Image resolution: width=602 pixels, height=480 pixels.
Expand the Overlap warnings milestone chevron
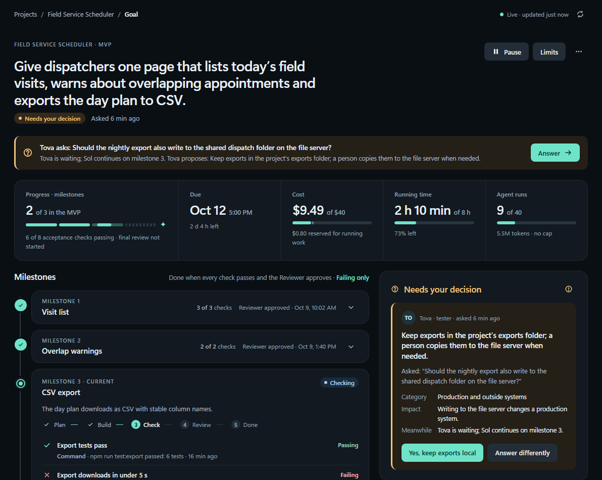351,347
